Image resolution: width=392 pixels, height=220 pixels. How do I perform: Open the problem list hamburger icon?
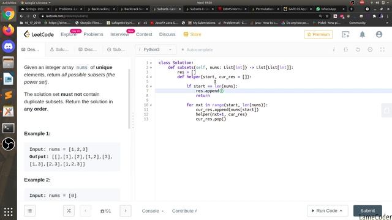[30, 211]
